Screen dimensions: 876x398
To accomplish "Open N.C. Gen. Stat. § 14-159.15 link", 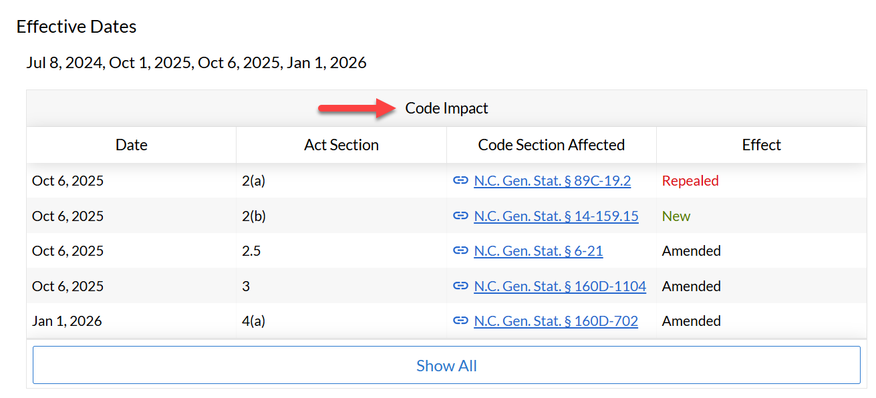I will coord(556,216).
